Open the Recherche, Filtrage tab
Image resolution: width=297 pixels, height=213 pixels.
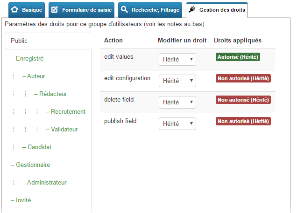tap(150, 10)
